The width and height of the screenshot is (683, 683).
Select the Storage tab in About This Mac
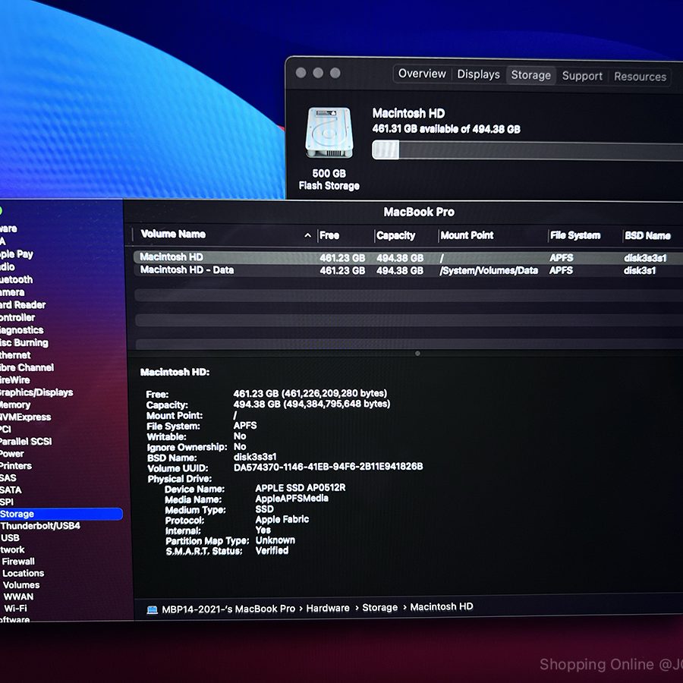(x=530, y=75)
